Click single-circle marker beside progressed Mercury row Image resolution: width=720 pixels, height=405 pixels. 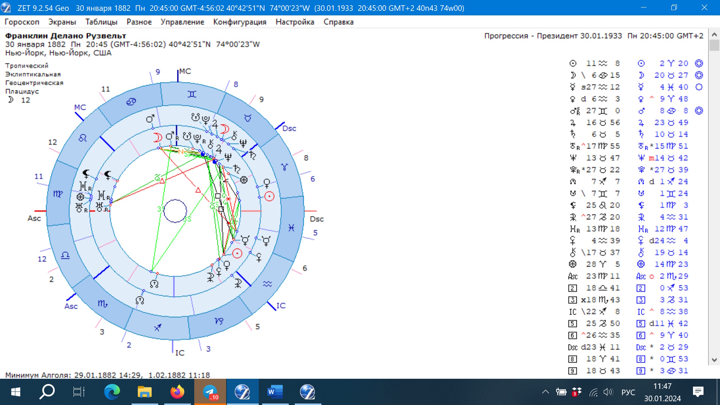(x=699, y=87)
